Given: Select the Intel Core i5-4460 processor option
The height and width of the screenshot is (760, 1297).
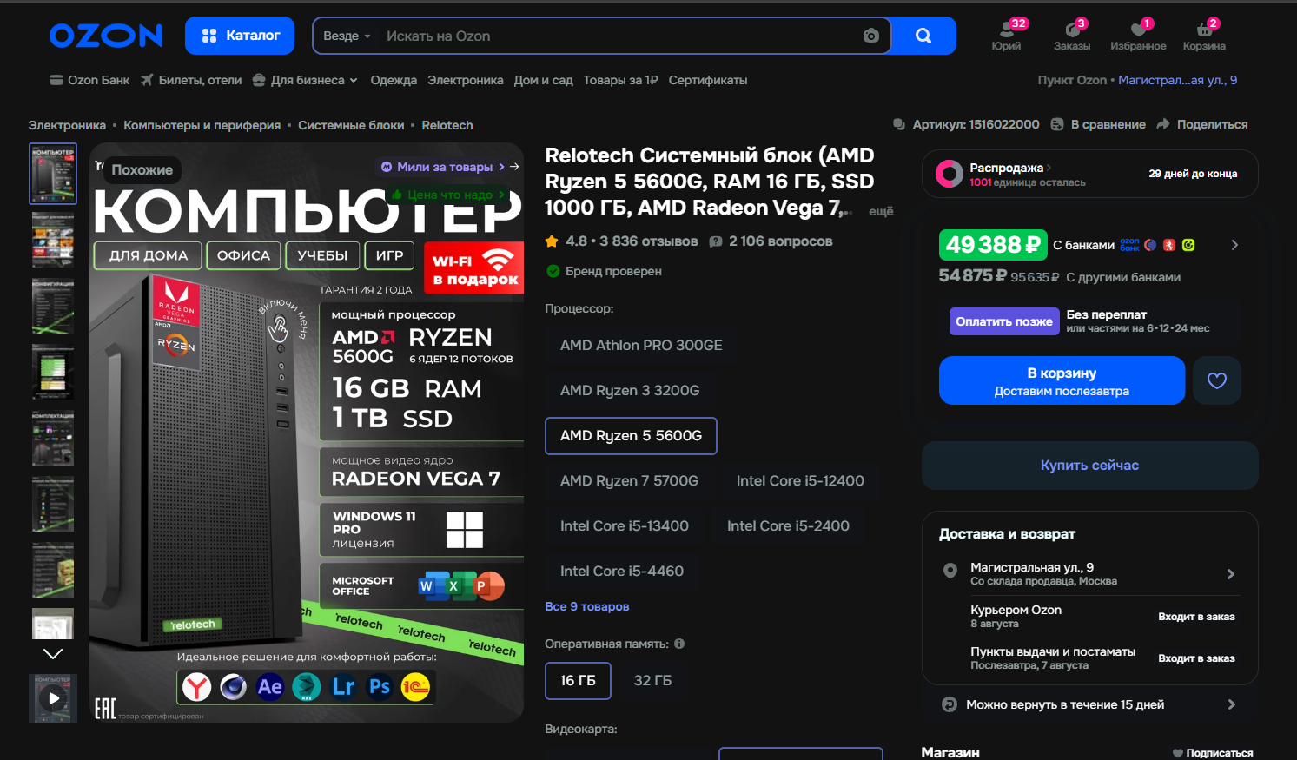Looking at the screenshot, I should 622,571.
